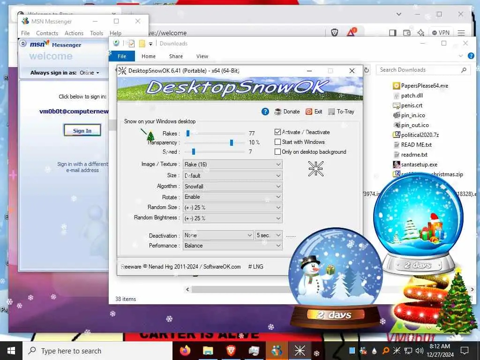
Task: Click the To-Tray icon
Action: (331, 112)
